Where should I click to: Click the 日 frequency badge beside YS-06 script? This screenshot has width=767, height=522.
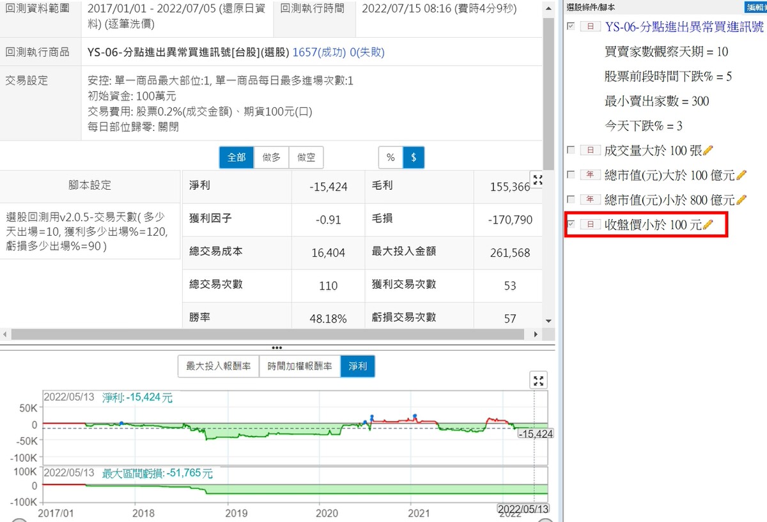[x=589, y=27]
